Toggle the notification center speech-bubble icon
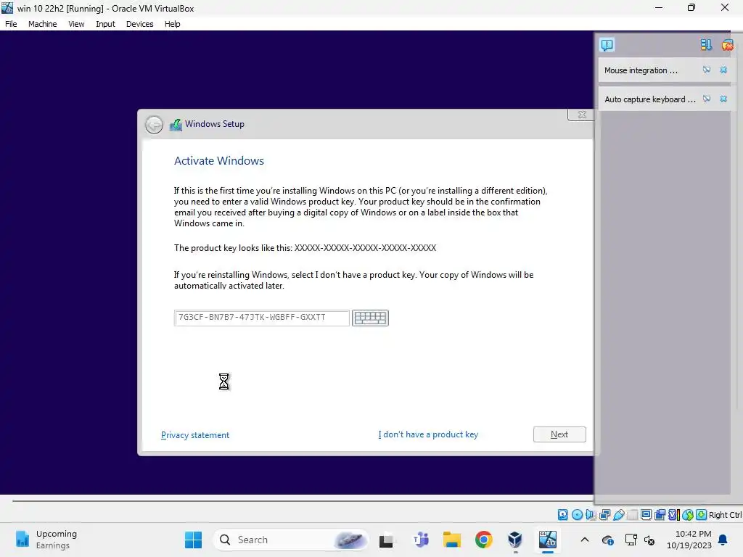The image size is (743, 557). tap(607, 45)
